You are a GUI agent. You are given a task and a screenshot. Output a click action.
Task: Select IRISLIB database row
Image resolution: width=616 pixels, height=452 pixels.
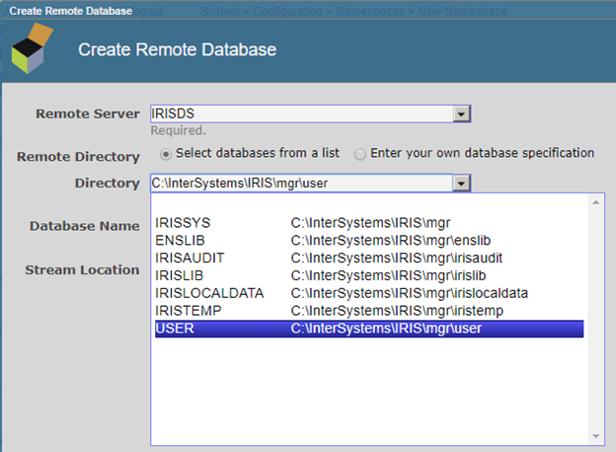[x=369, y=275]
